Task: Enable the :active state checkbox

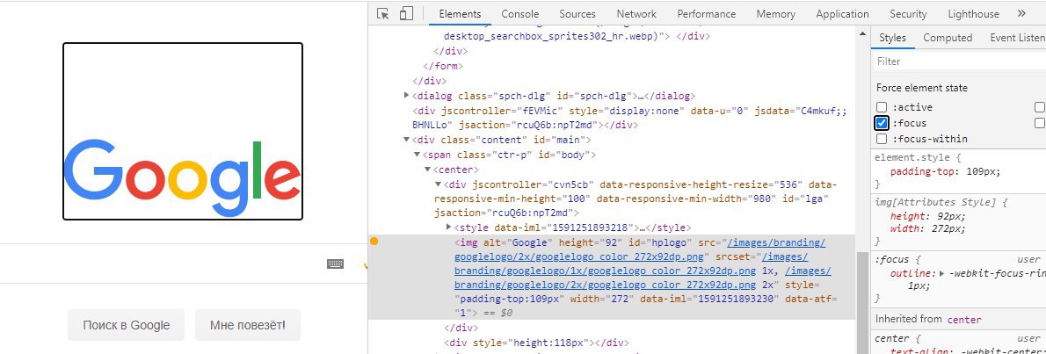Action: click(882, 107)
